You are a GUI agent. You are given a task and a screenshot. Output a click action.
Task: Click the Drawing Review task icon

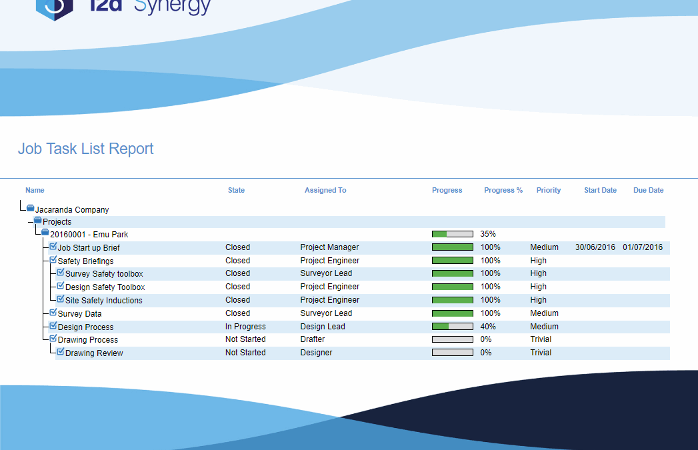[x=61, y=351]
